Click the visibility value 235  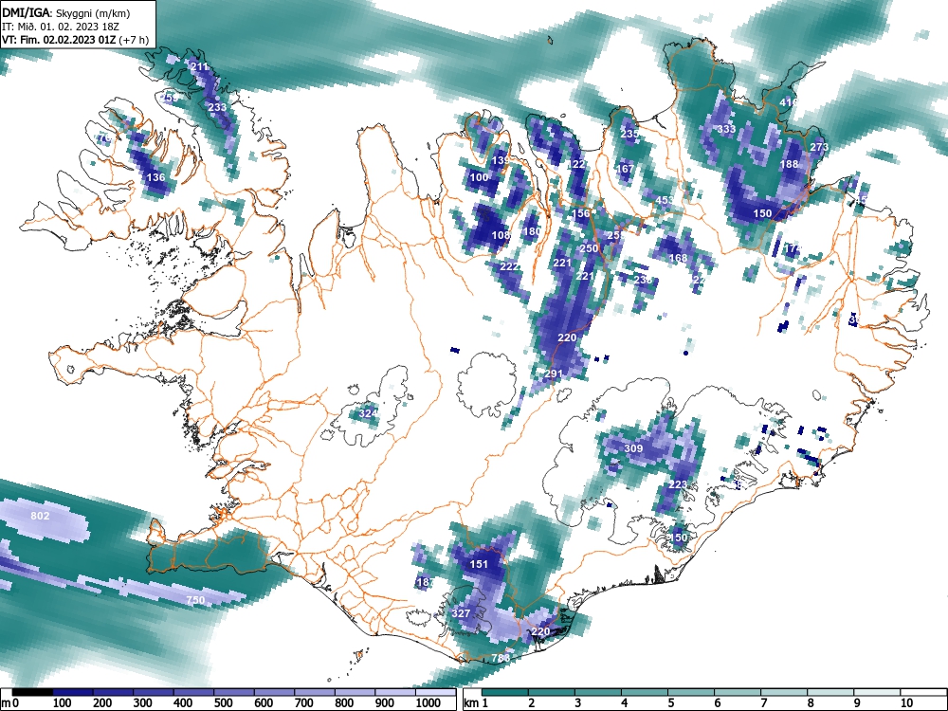629,134
